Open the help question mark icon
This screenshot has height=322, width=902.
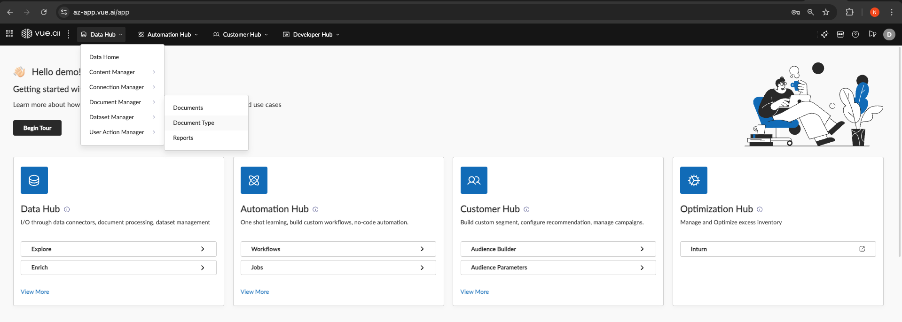[x=855, y=34]
